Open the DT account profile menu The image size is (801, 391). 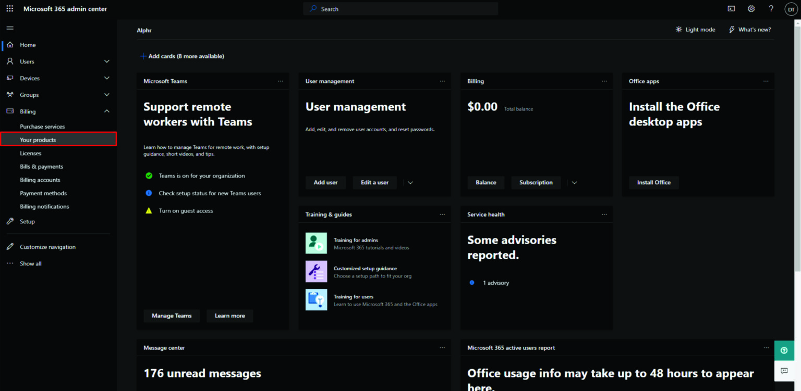[x=791, y=9]
